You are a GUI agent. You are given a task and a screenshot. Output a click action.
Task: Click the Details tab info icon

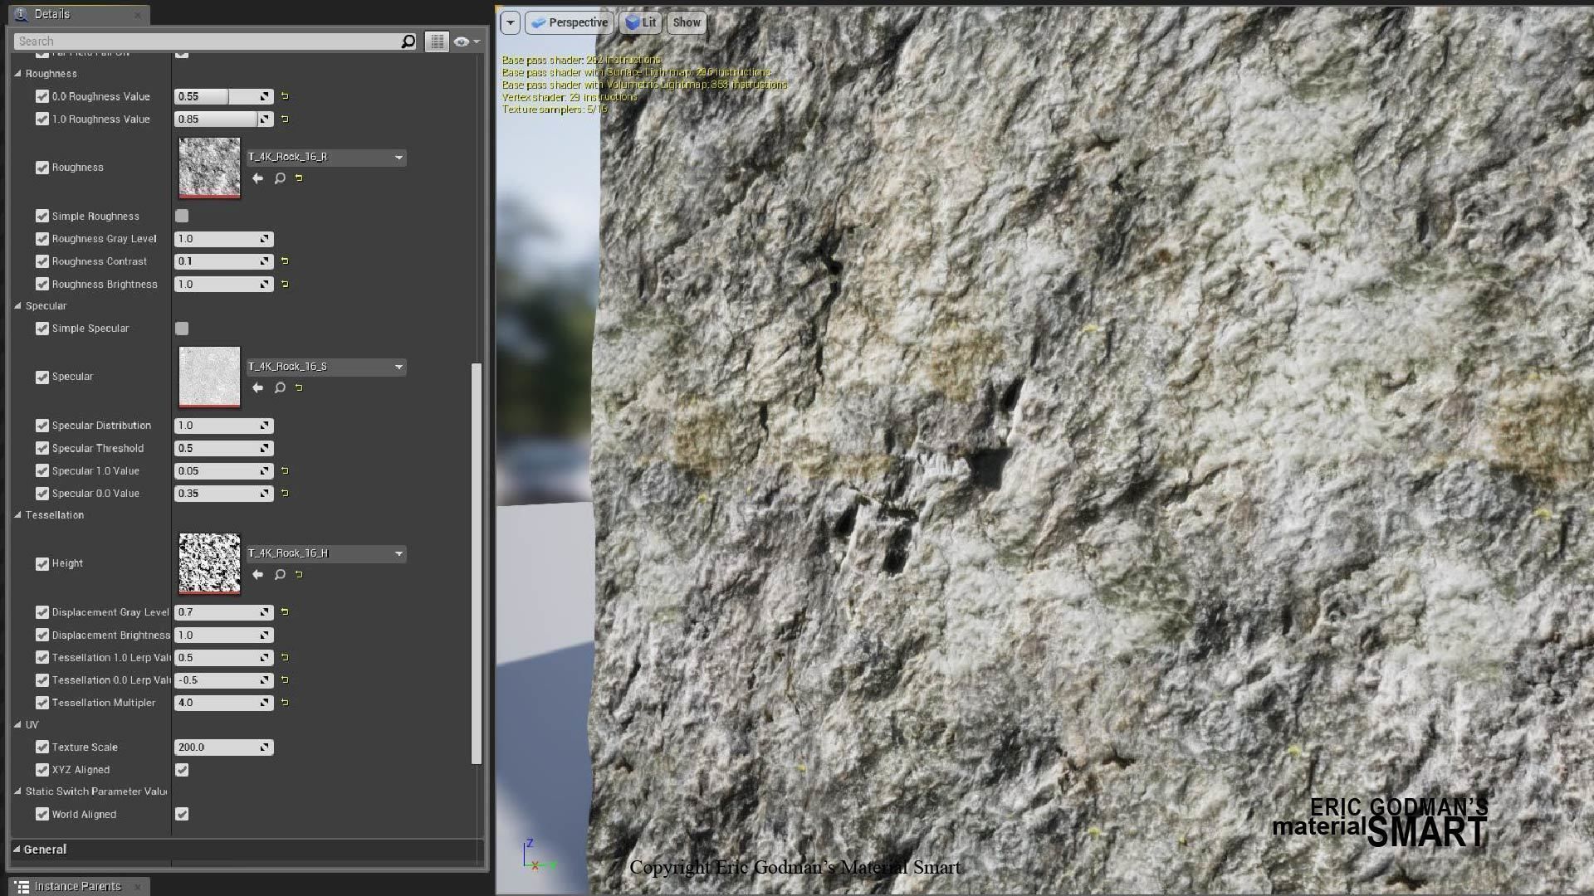[22, 14]
